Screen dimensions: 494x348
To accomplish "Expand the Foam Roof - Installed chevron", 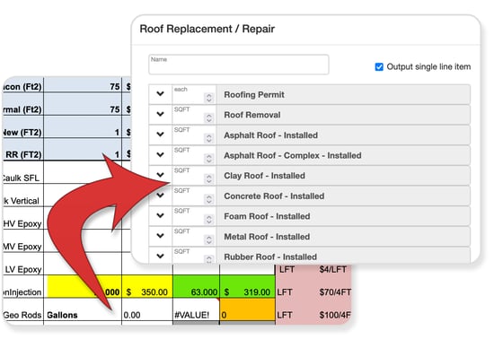I will [161, 215].
